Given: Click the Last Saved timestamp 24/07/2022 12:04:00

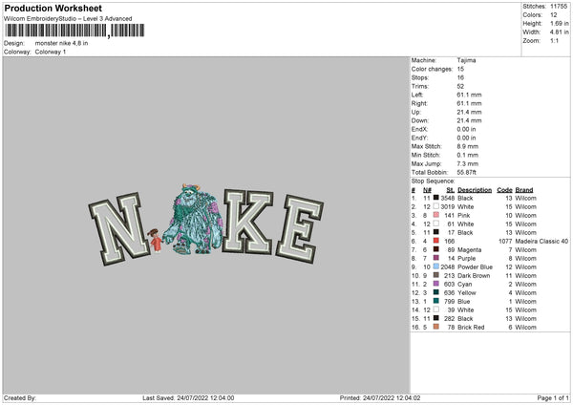Looking at the screenshot, I should [x=205, y=398].
